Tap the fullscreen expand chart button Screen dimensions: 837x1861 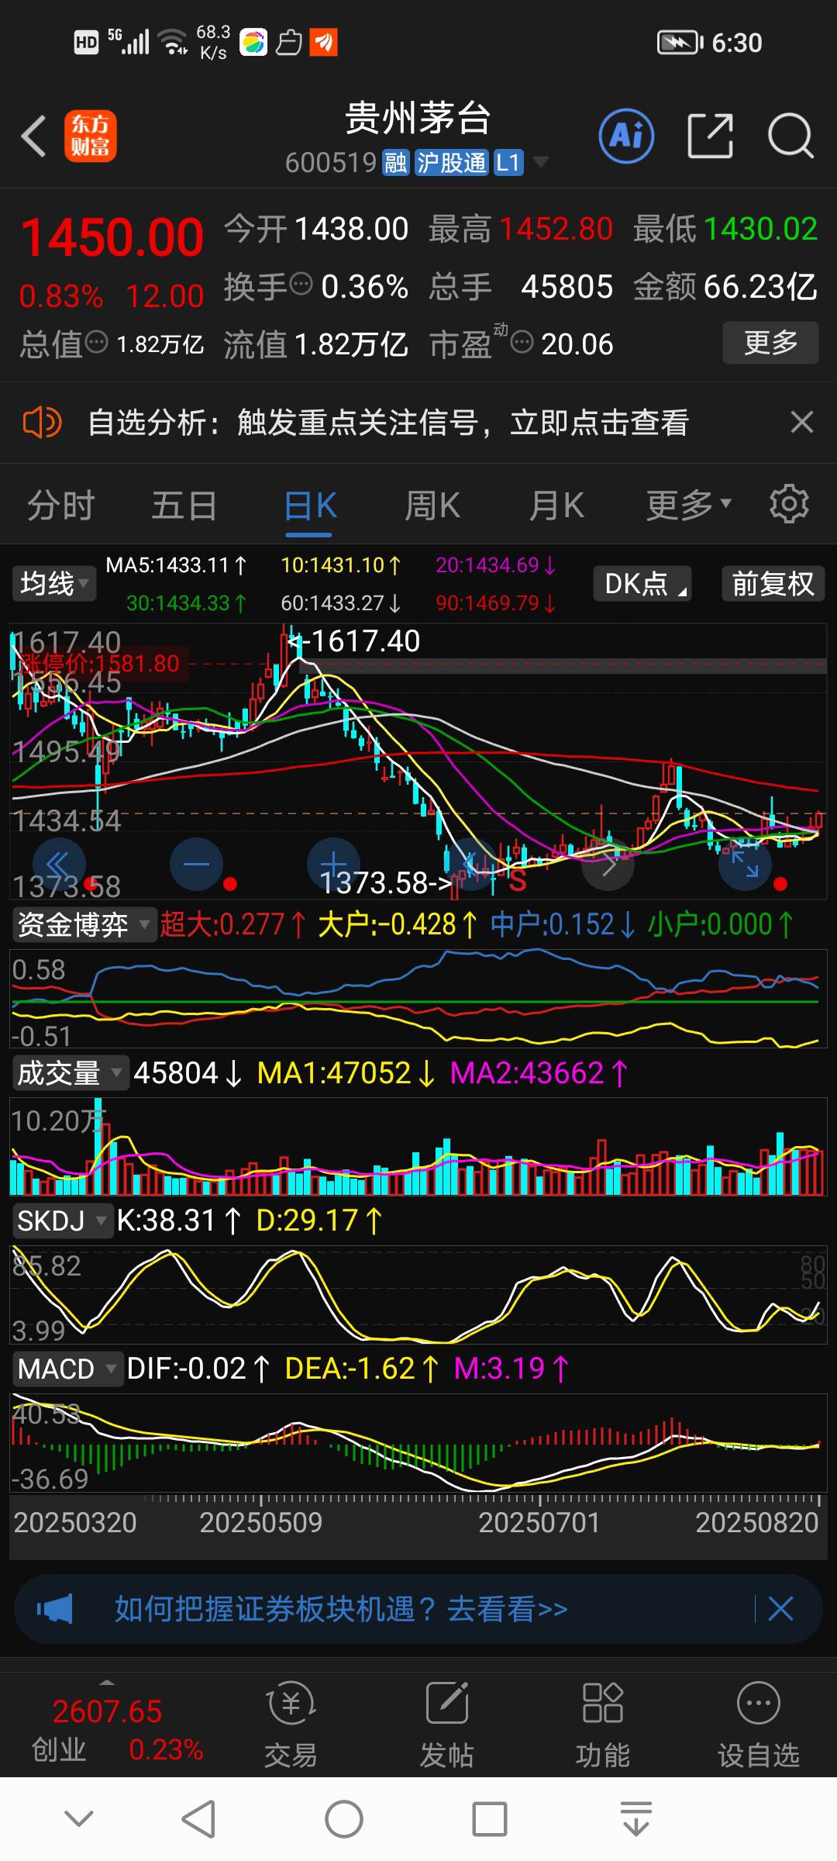(745, 864)
